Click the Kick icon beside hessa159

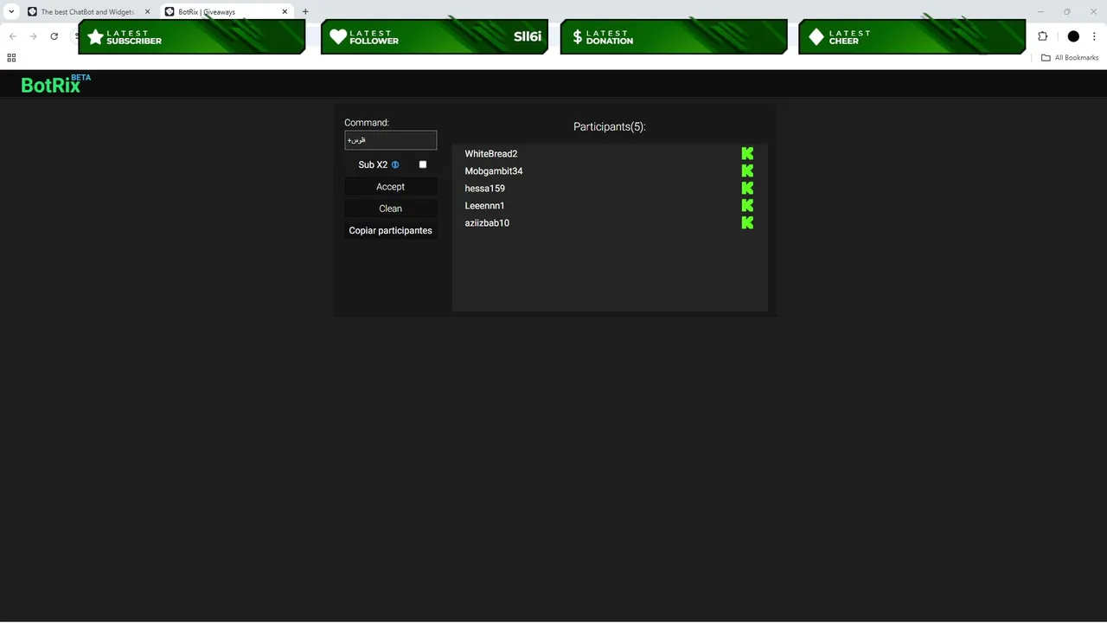point(747,188)
